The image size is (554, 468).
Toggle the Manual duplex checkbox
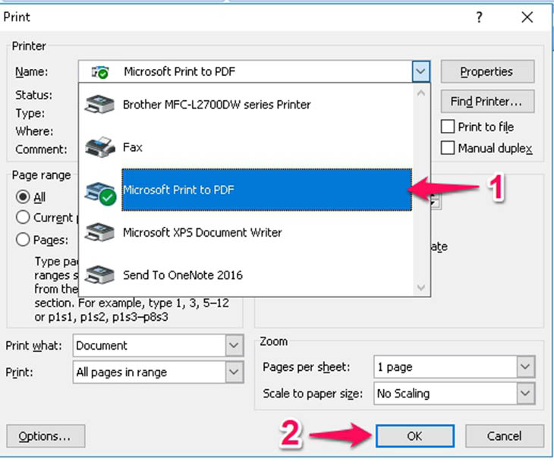point(448,148)
